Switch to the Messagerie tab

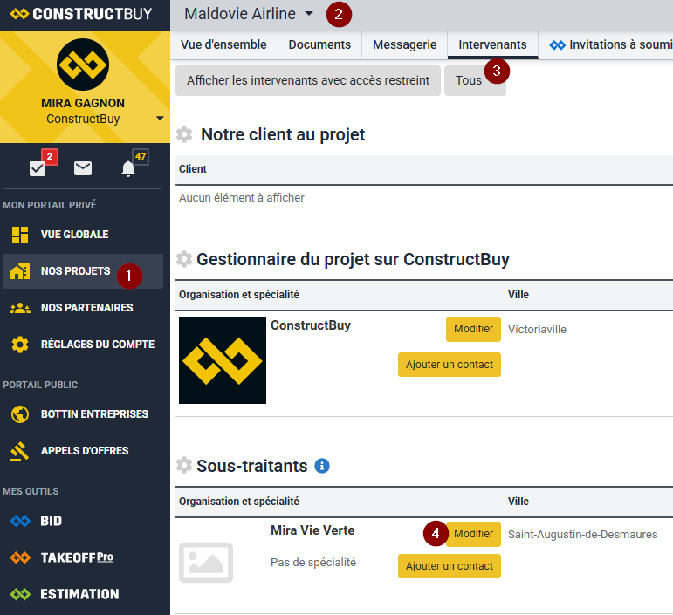[404, 44]
